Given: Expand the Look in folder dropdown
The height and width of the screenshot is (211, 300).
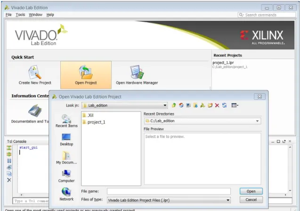Looking at the screenshot, I should [165, 105].
